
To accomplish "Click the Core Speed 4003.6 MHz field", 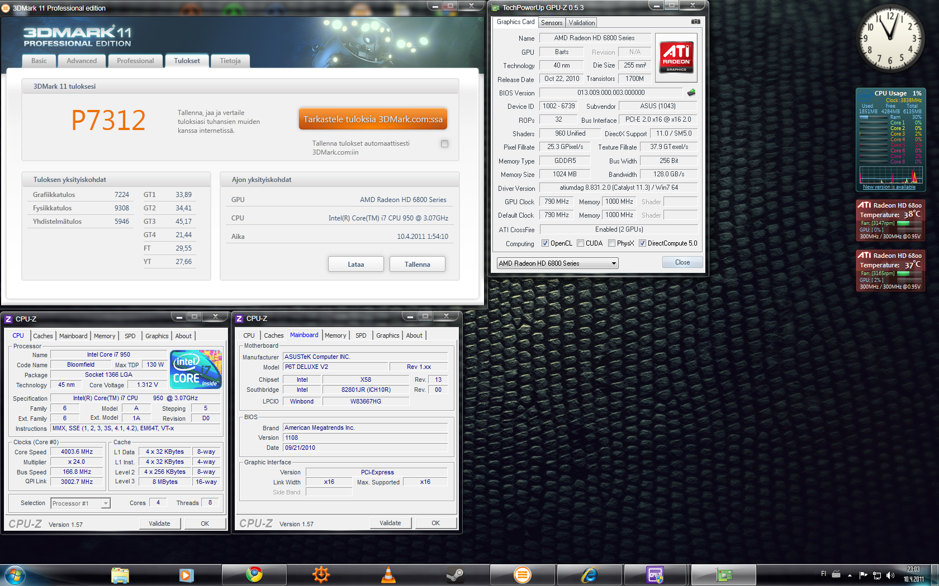I will [77, 452].
